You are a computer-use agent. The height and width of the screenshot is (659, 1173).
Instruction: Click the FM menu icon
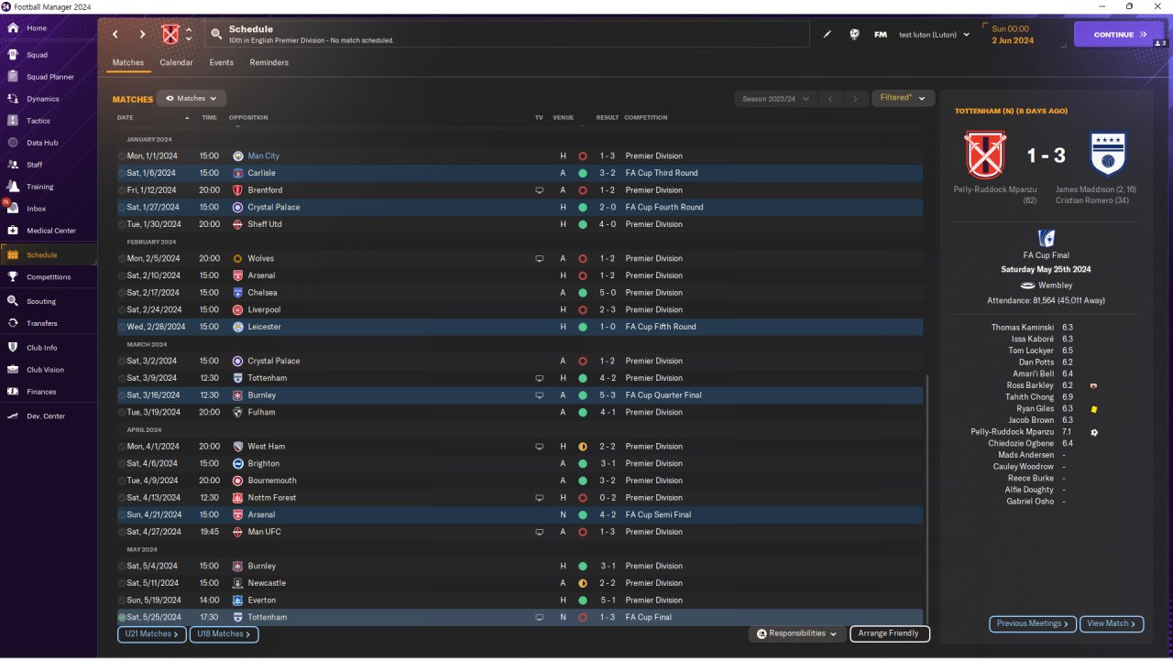[x=881, y=35]
